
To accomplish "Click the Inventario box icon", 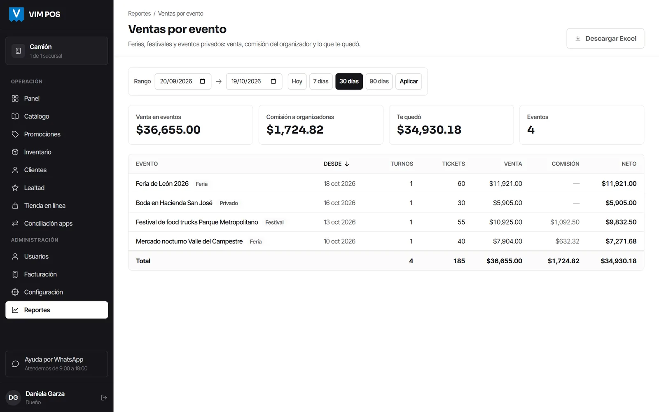I will [x=15, y=152].
